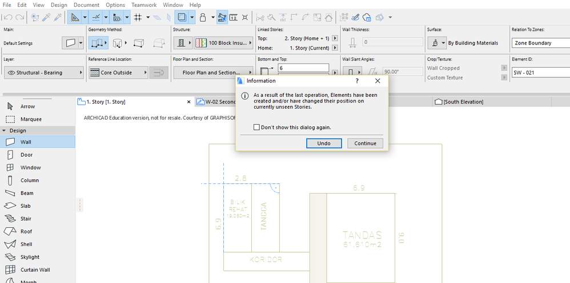Click the Undo button in Information dialog

(324, 143)
